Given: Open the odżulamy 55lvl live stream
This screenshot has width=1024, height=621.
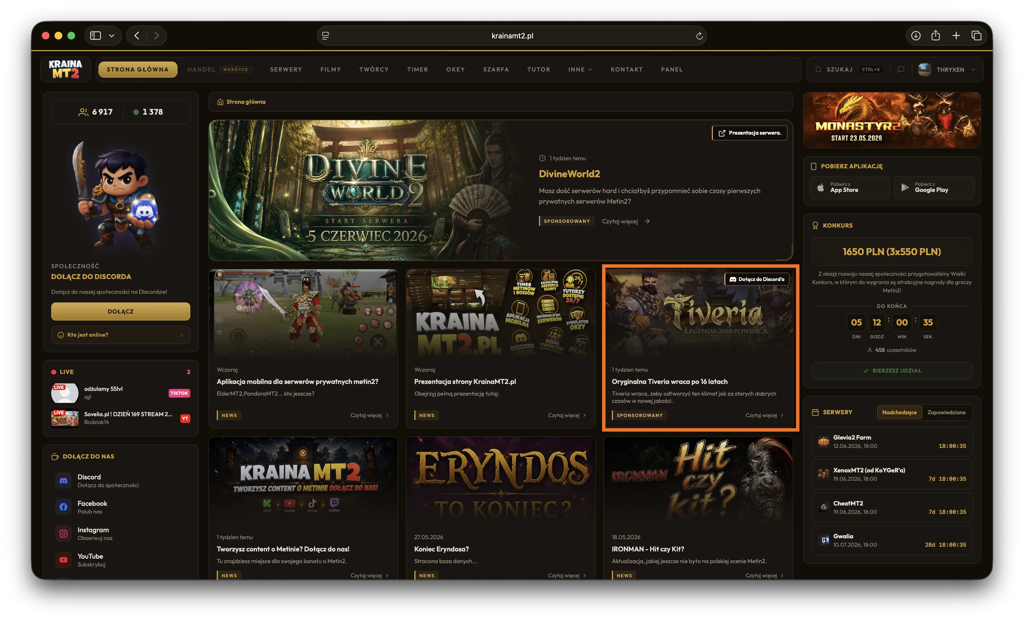Looking at the screenshot, I should click(x=120, y=393).
